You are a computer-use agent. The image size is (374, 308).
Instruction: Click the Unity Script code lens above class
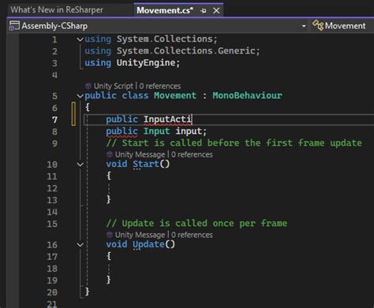point(114,86)
